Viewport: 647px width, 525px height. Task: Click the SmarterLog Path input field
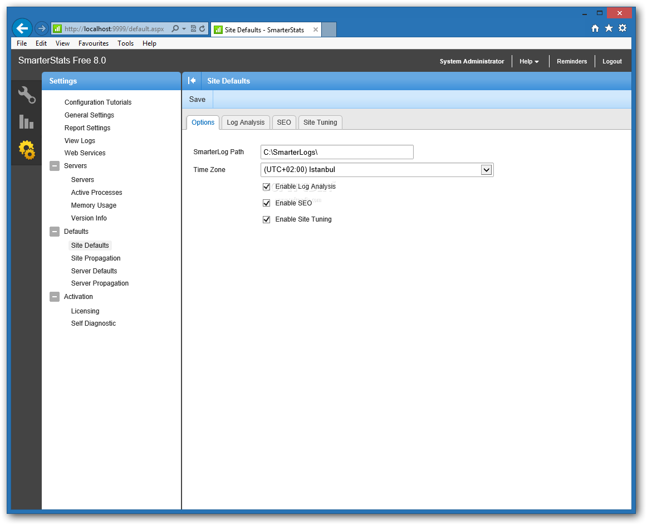(337, 152)
